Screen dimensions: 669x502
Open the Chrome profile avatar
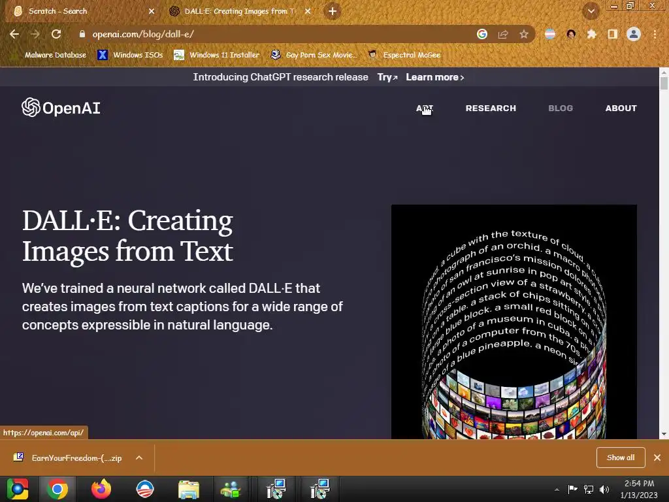pos(634,34)
